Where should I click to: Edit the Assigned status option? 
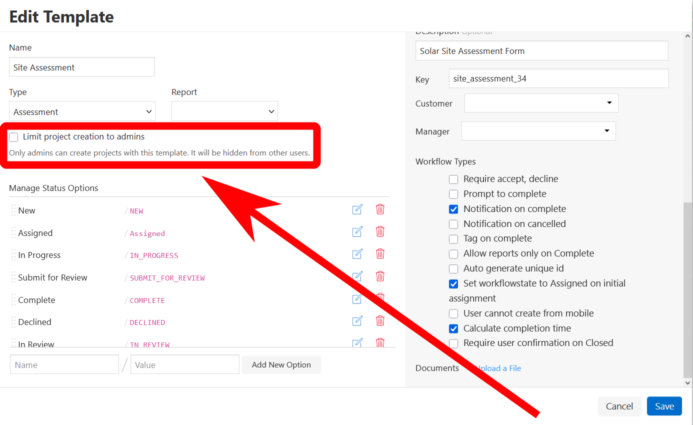point(357,231)
